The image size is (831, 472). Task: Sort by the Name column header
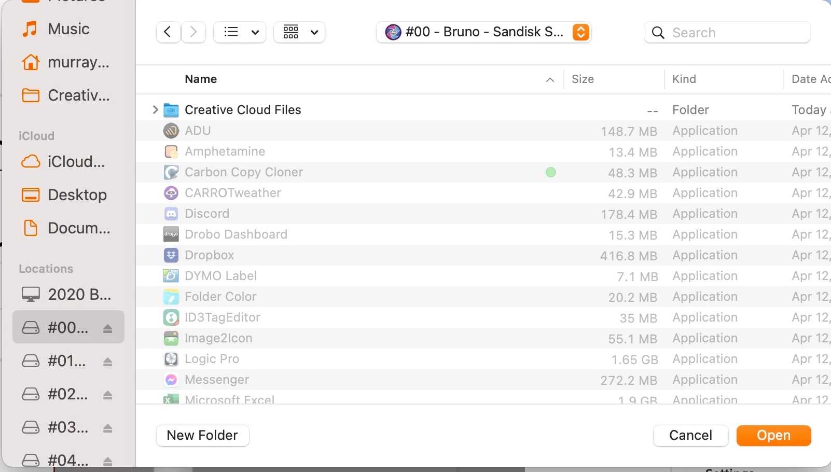click(x=201, y=79)
